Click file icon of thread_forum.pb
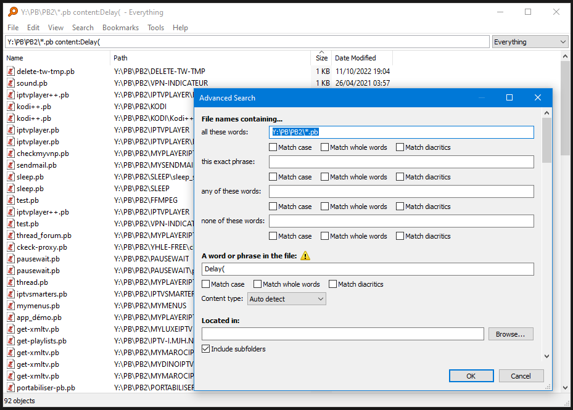The image size is (573, 410). coord(11,236)
